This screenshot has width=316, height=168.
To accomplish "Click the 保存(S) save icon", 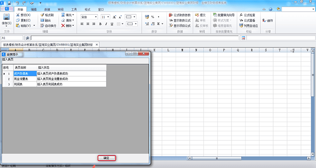I will (6, 17).
